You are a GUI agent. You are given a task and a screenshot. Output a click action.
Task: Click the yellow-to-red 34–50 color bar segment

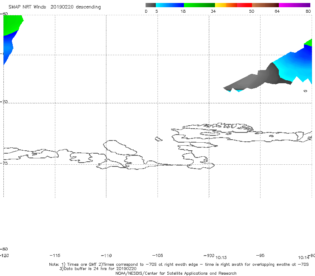tap(233, 5)
